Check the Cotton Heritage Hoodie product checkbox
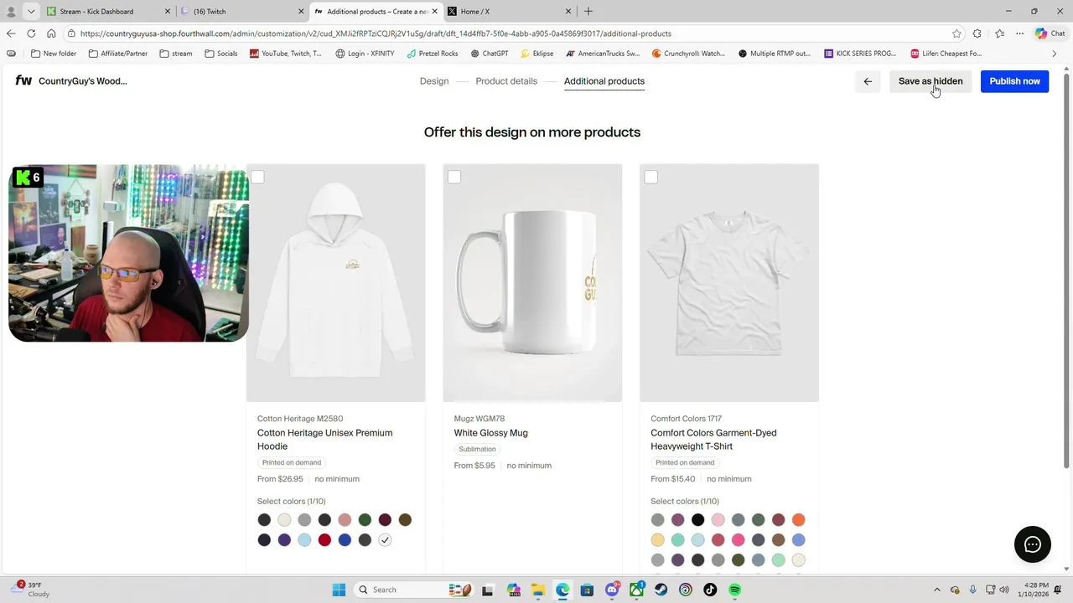Image resolution: width=1073 pixels, height=603 pixels. [x=258, y=177]
